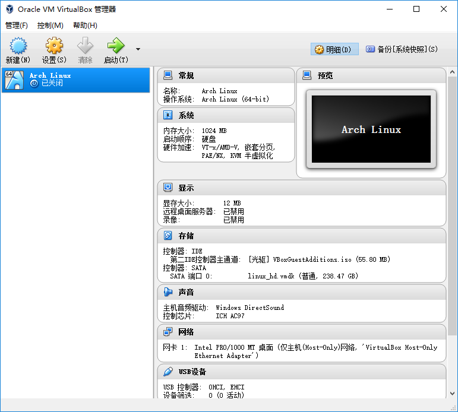Click the Intel PRO/1000 MT network adapter text
The height and width of the screenshot is (412, 458).
pos(316,351)
